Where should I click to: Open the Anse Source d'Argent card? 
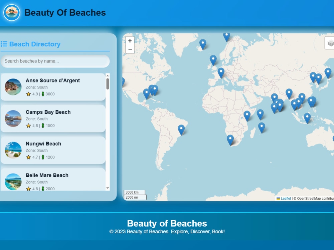click(53, 87)
